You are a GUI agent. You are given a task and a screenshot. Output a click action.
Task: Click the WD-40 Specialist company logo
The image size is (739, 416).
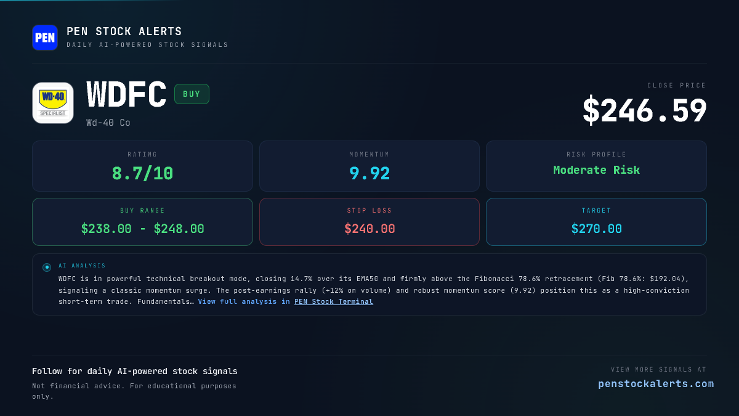[x=53, y=103]
